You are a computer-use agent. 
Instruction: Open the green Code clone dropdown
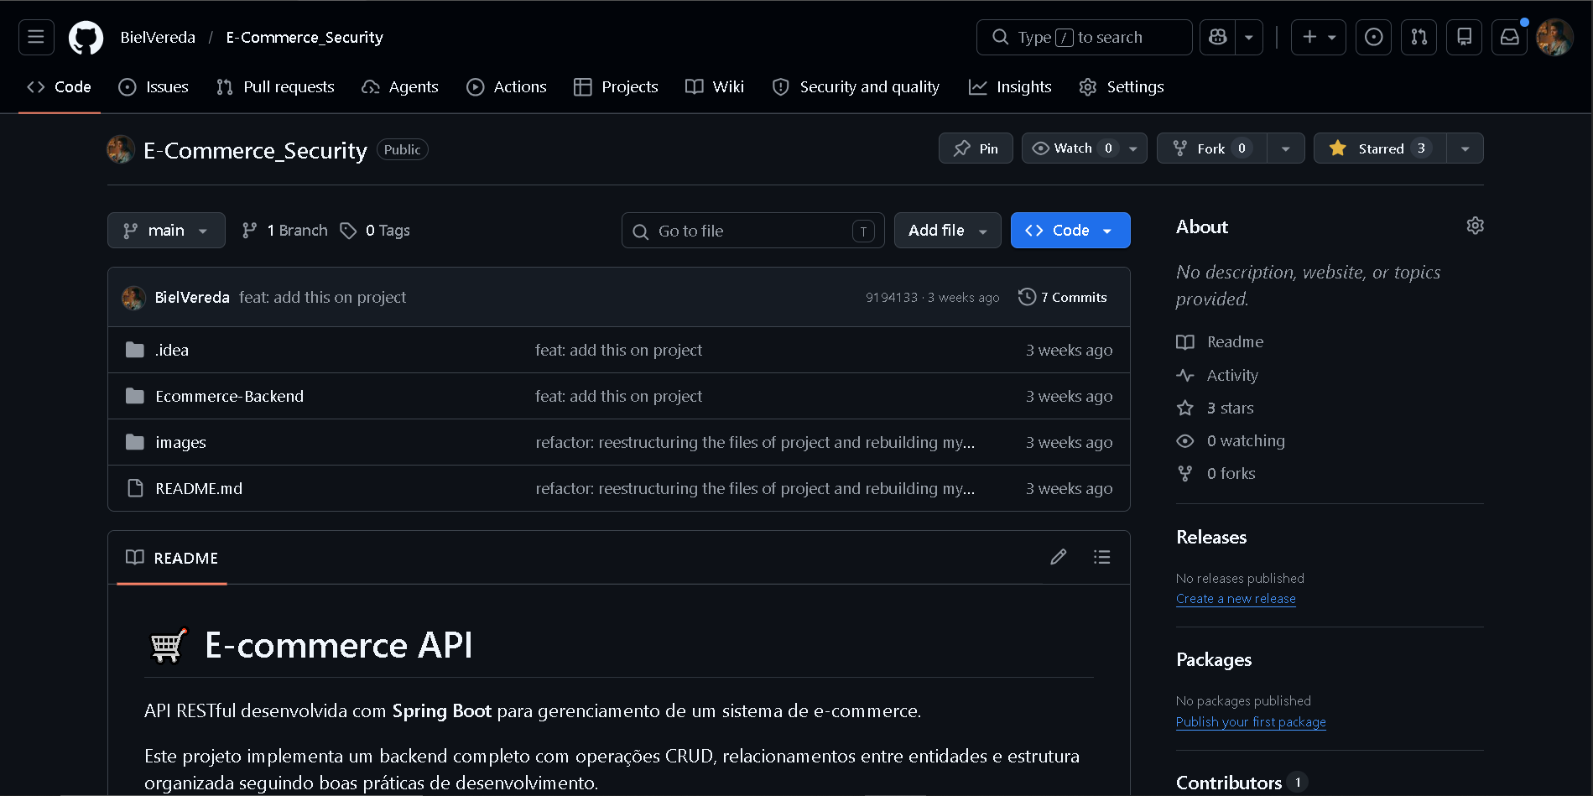click(x=1070, y=231)
